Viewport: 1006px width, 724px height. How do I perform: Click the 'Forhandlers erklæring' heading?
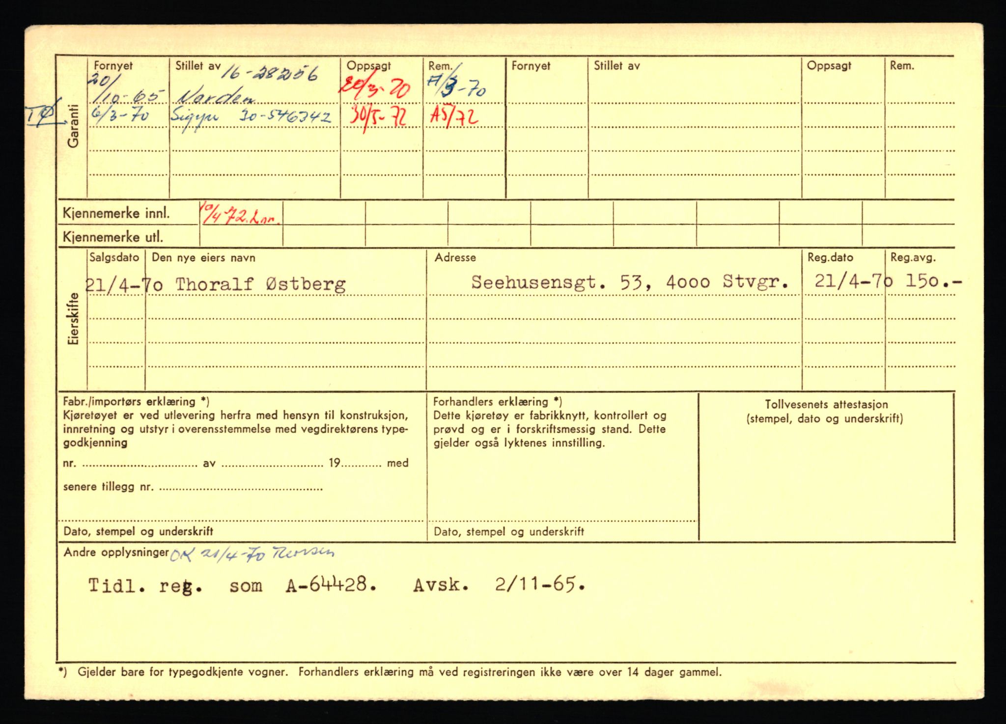498,402
